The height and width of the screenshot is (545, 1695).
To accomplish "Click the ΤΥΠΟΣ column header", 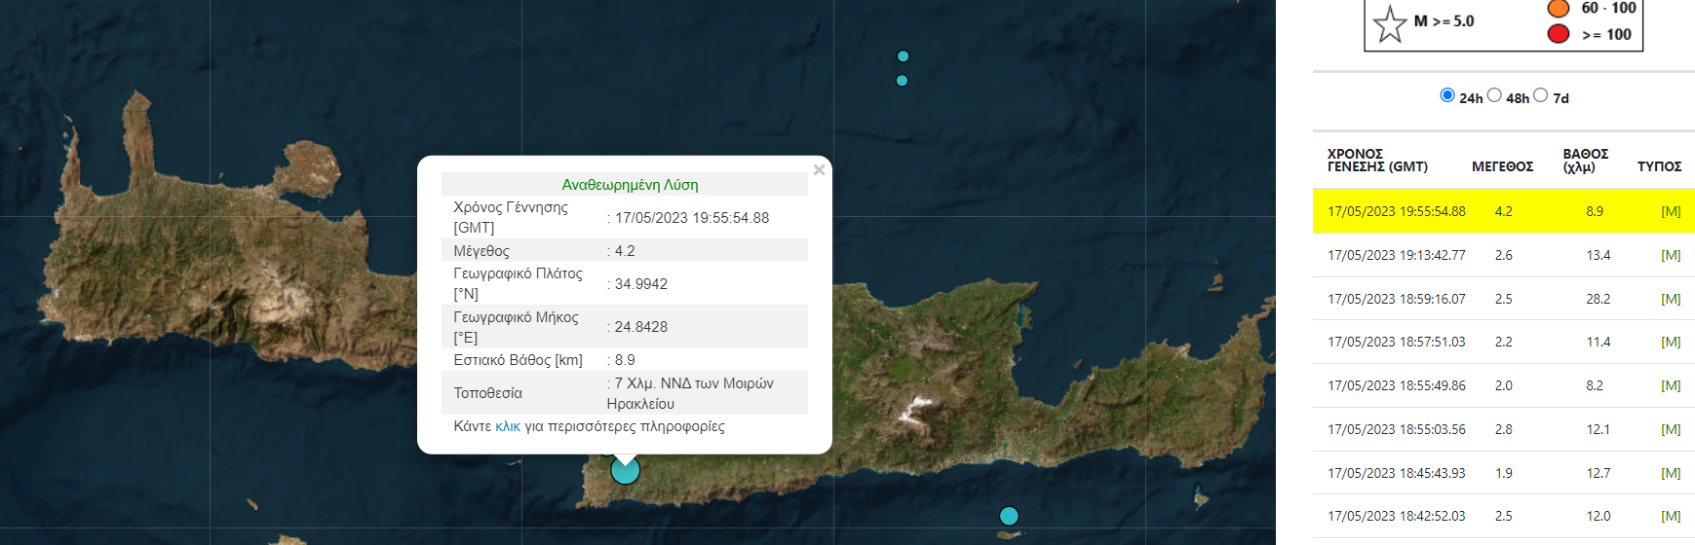I will [1659, 166].
